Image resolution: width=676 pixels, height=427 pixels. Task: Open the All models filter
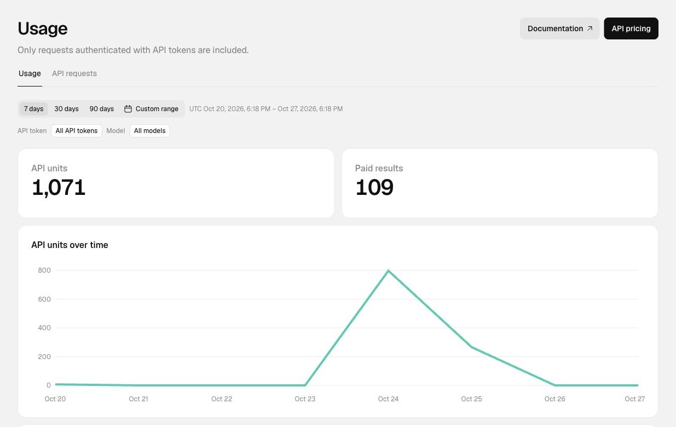pyautogui.click(x=149, y=131)
